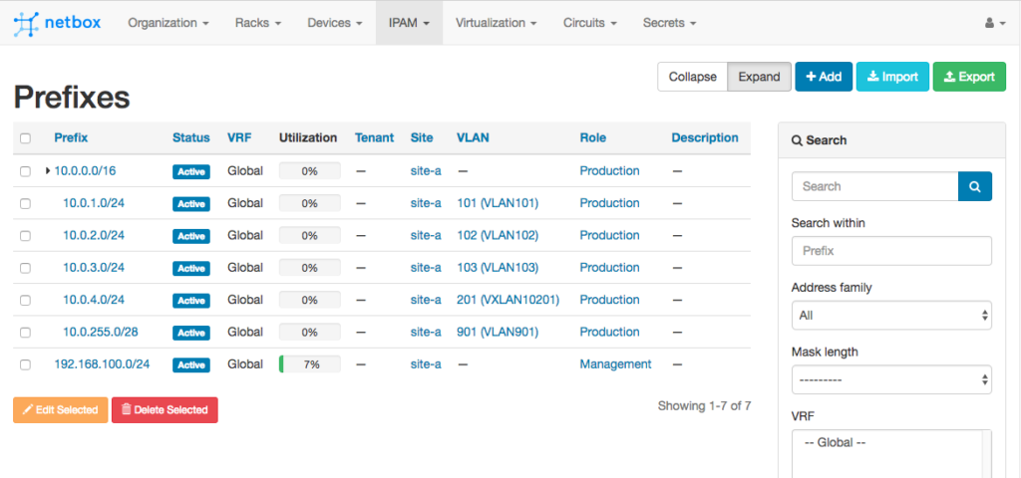Check the 10.0.4.0/24 row checkbox

(25, 301)
